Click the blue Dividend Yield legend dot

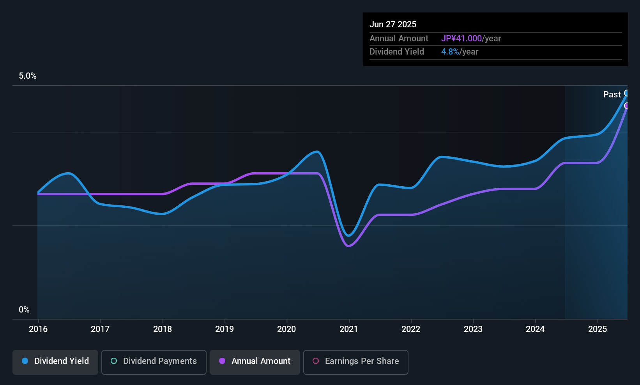pos(25,361)
